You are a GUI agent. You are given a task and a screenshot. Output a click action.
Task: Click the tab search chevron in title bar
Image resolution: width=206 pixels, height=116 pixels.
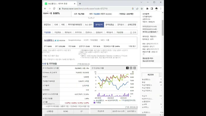(x=141, y=2)
